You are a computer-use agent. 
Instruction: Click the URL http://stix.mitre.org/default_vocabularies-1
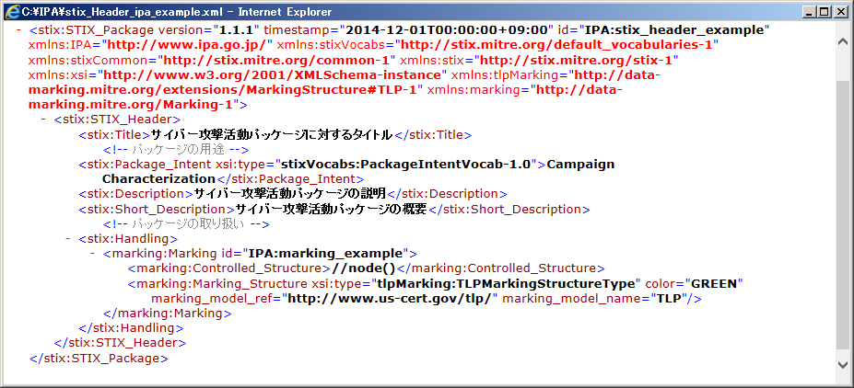pos(556,44)
